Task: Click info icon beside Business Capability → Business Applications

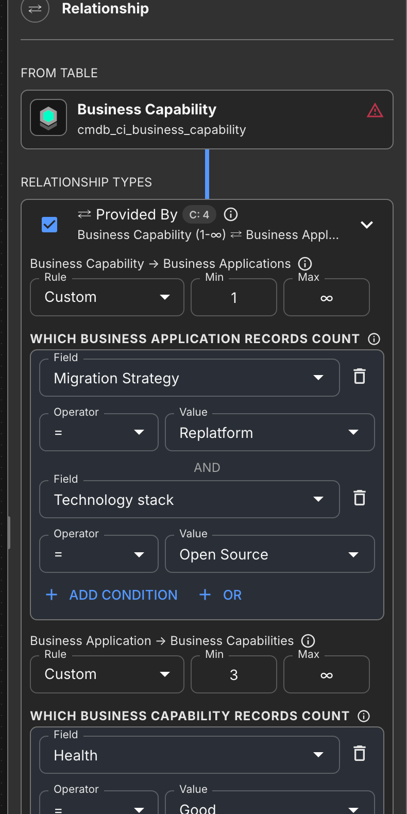Action: pos(305,264)
